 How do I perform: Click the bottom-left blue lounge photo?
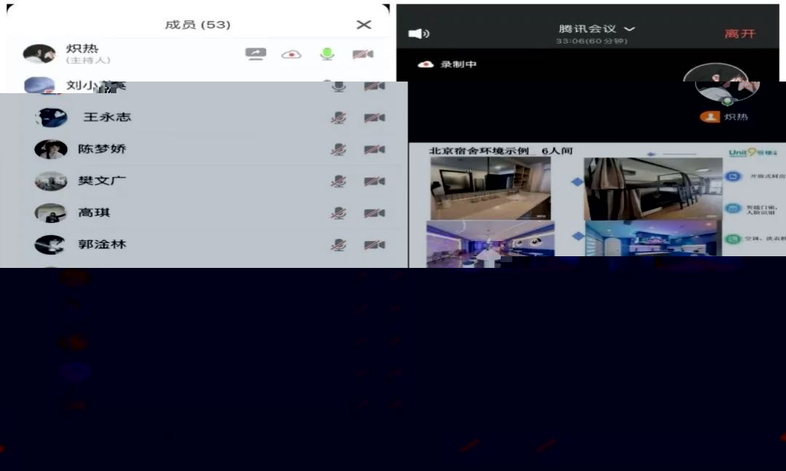point(491,244)
